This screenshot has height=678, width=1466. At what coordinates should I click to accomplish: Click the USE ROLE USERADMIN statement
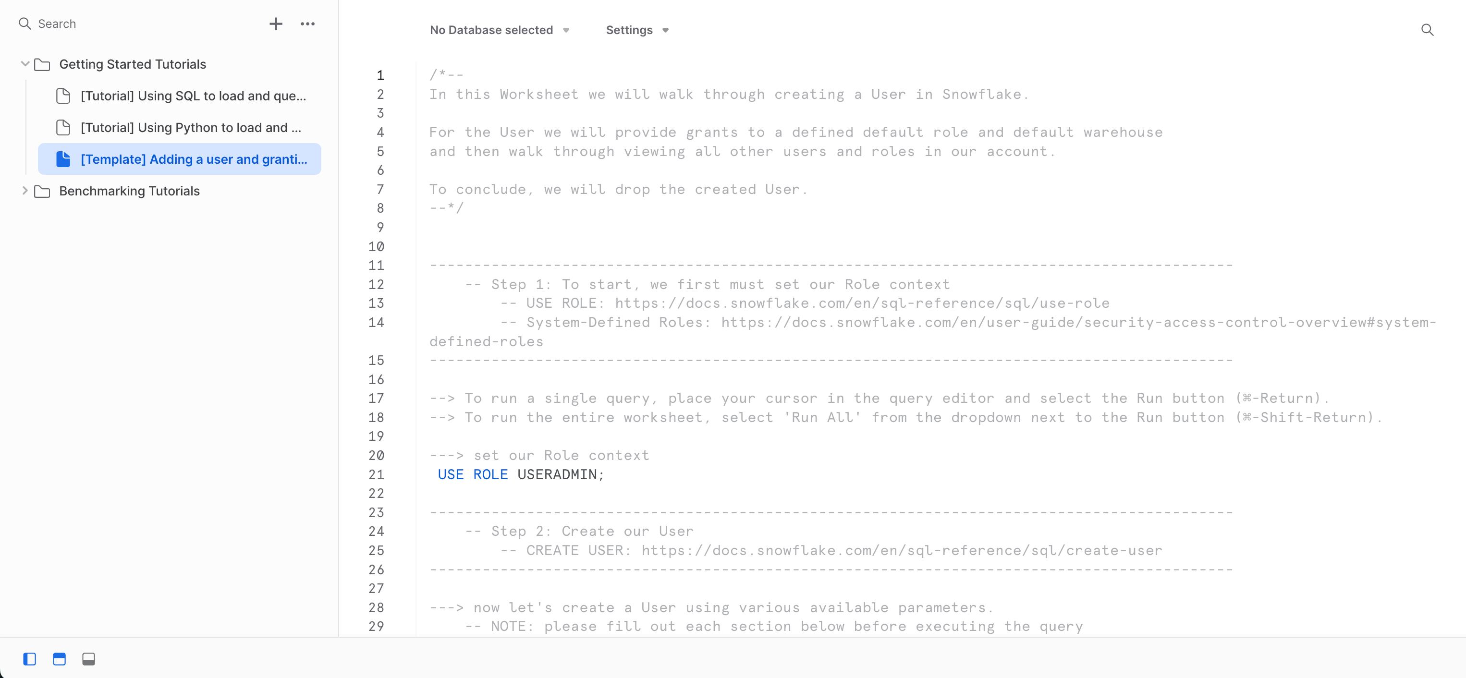517,473
